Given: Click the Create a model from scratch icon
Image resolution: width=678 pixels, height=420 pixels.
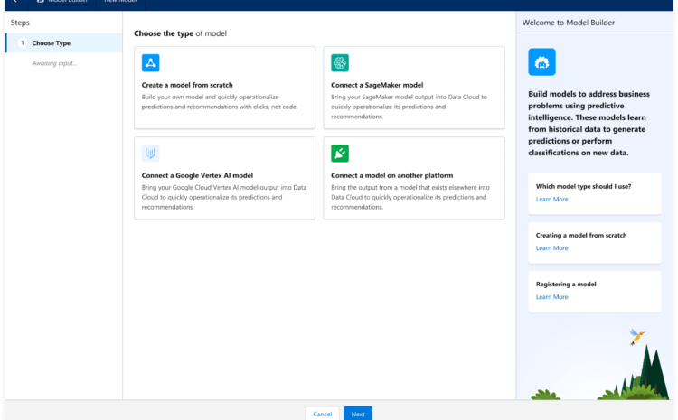Looking at the screenshot, I should 150,62.
